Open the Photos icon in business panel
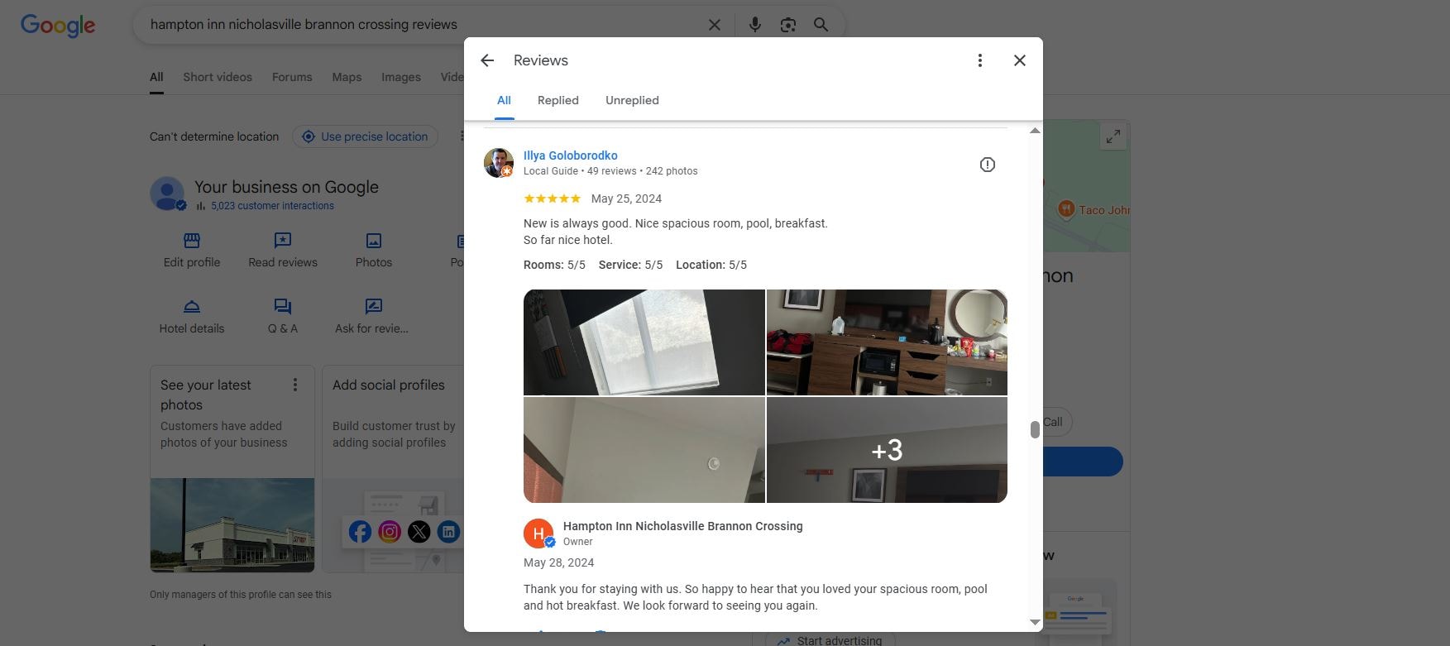This screenshot has width=1450, height=646. point(374,241)
